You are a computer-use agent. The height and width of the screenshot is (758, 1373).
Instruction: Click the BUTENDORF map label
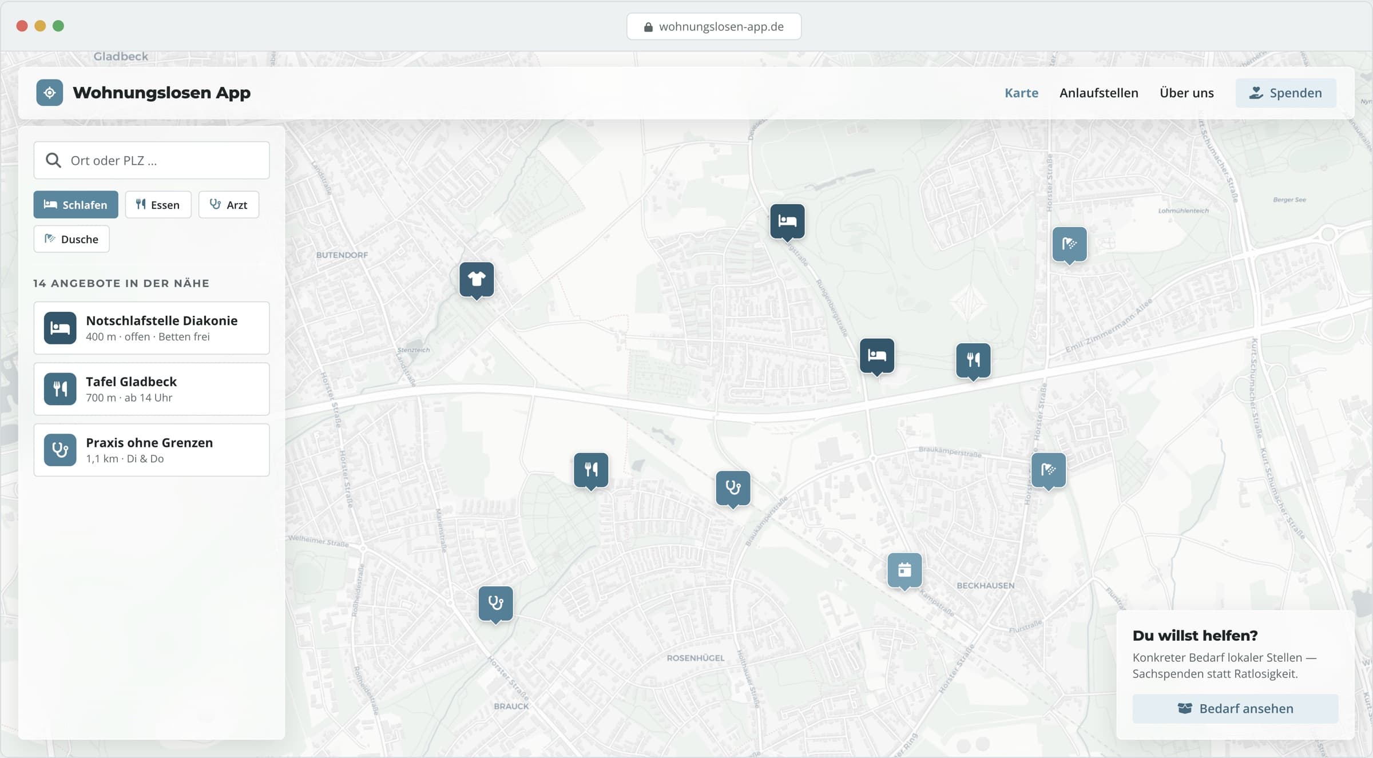(x=342, y=255)
